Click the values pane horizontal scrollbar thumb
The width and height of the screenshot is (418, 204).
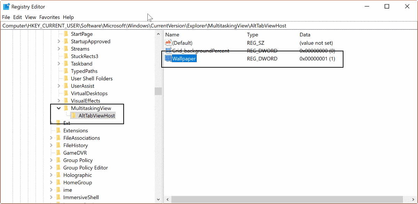pyautogui.click(x=287, y=199)
